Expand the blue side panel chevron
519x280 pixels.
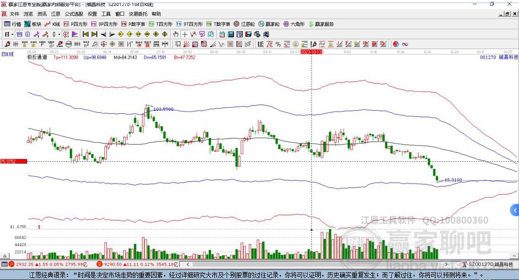[515, 210]
